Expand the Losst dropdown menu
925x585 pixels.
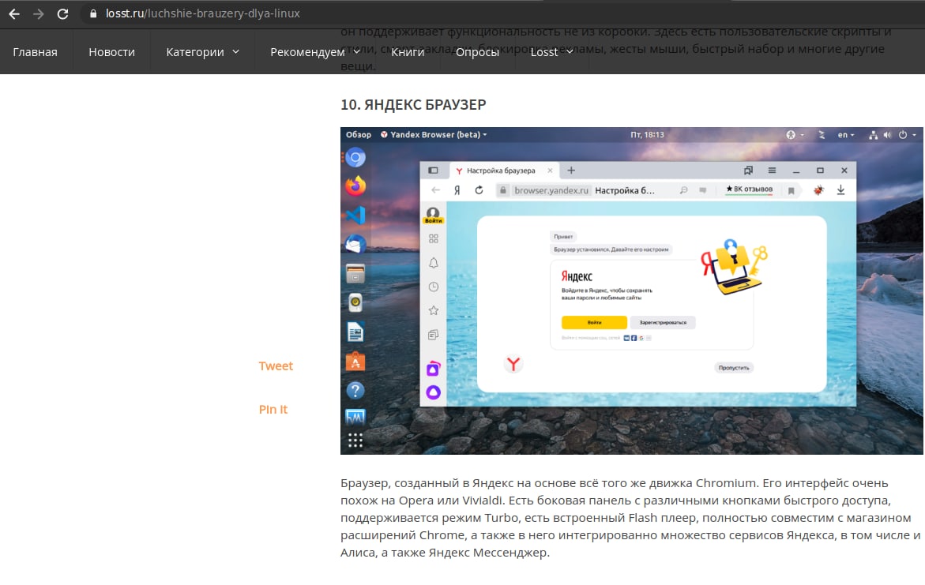click(x=551, y=52)
